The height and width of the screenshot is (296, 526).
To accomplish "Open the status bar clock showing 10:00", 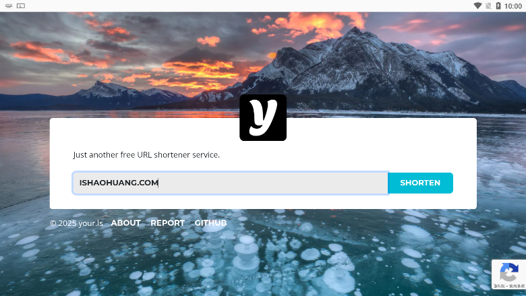I will tap(513, 6).
